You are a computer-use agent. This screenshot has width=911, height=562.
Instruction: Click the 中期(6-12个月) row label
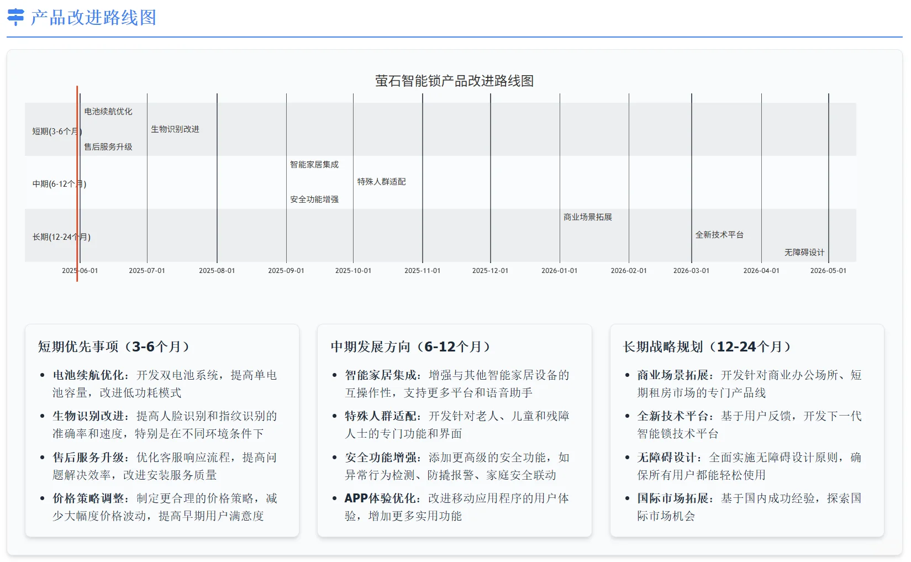point(59,184)
